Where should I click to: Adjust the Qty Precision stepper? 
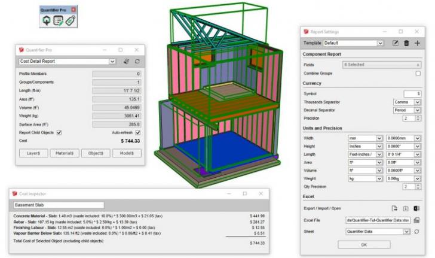[418, 187]
